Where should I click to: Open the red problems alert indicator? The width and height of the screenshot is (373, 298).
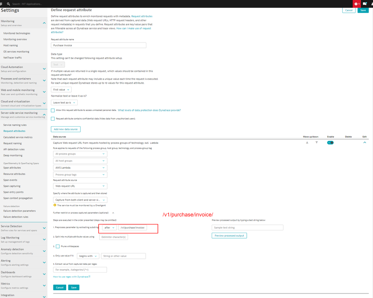pos(357,4)
